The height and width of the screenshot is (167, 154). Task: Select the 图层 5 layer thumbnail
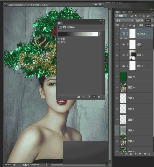point(123,130)
